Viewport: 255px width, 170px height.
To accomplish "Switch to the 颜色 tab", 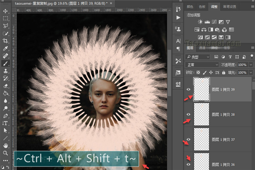I will (190, 7).
